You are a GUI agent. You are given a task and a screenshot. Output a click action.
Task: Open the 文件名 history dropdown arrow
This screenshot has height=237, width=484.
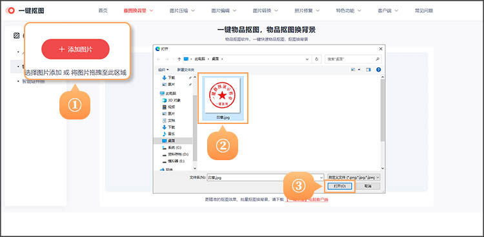pyautogui.click(x=321, y=178)
